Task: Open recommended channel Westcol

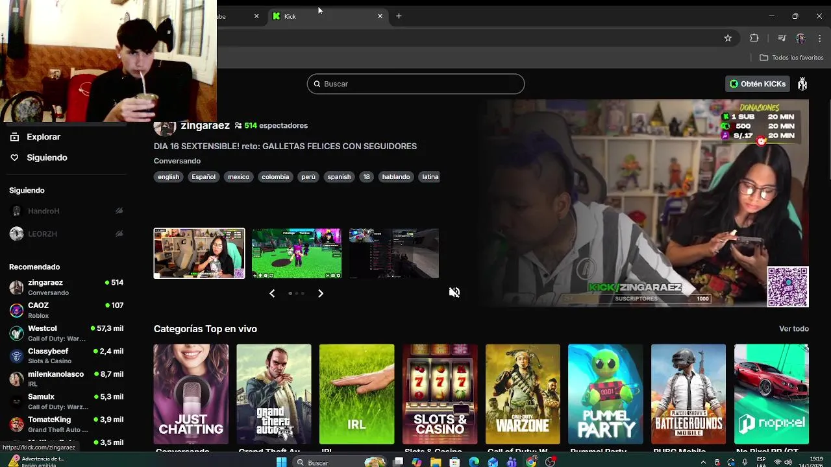Action: [x=66, y=333]
